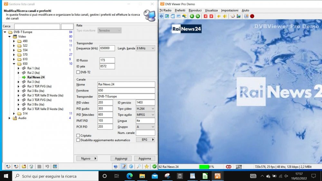Click the teletext/OSD panel icon in DVB Viewer toolbar
Screen dimensions: 322x181
coord(178,16)
